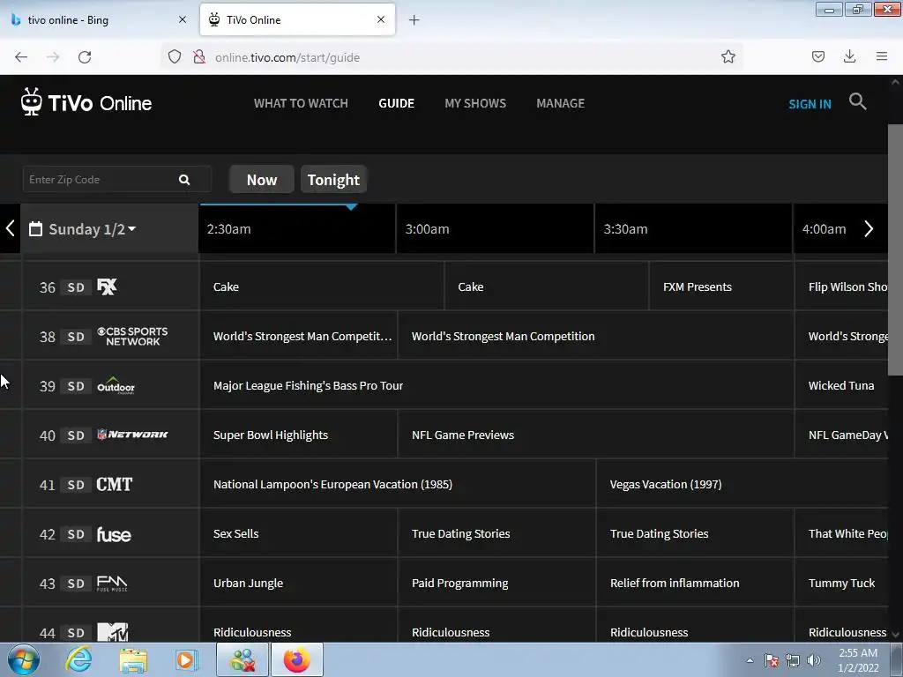This screenshot has height=677, width=903.
Task: Open Firefox downloads panel
Action: 849,56
